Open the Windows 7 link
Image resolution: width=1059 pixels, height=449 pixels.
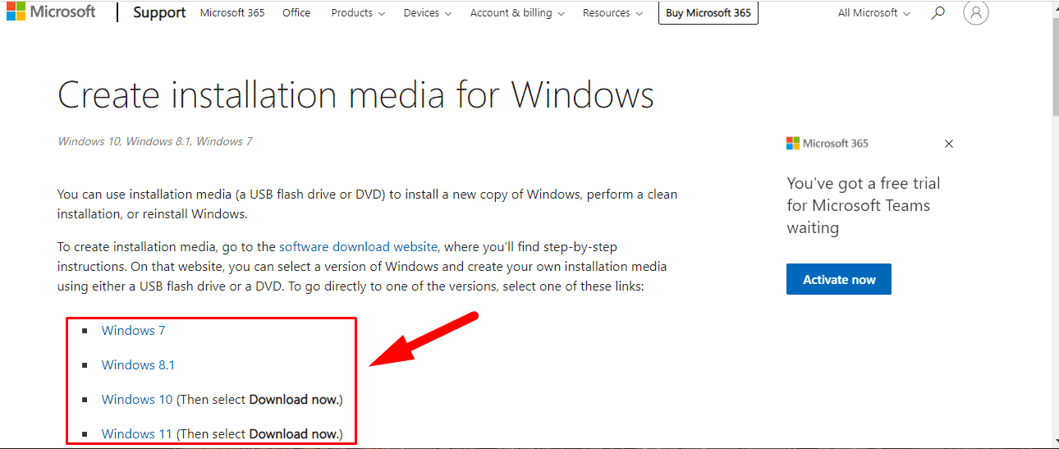click(133, 331)
